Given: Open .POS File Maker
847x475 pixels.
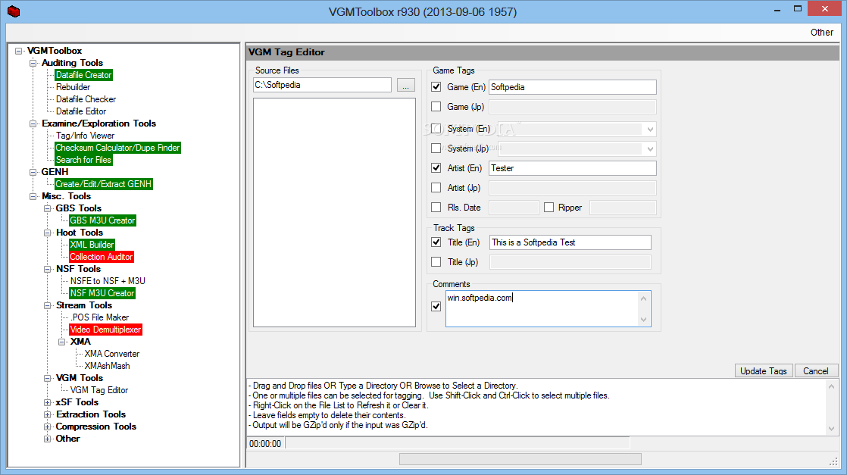Looking at the screenshot, I should (99, 317).
